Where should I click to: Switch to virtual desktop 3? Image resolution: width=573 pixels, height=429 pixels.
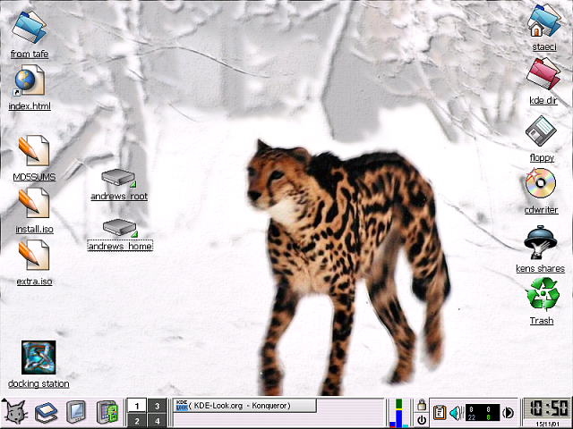coord(158,406)
